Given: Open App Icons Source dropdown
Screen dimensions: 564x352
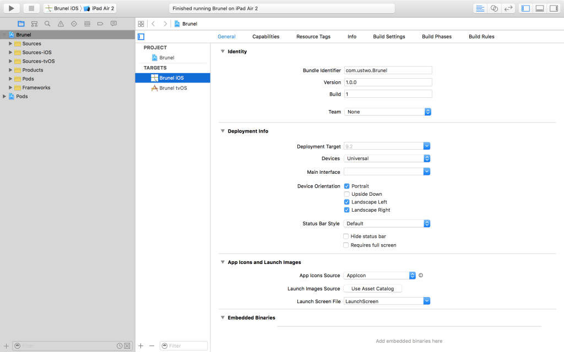Looking at the screenshot, I should 379,276.
